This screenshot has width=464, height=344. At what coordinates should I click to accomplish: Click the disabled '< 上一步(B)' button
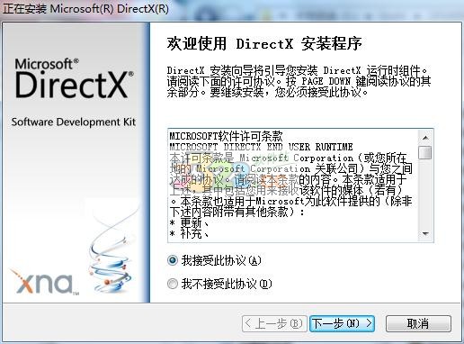[x=274, y=323]
